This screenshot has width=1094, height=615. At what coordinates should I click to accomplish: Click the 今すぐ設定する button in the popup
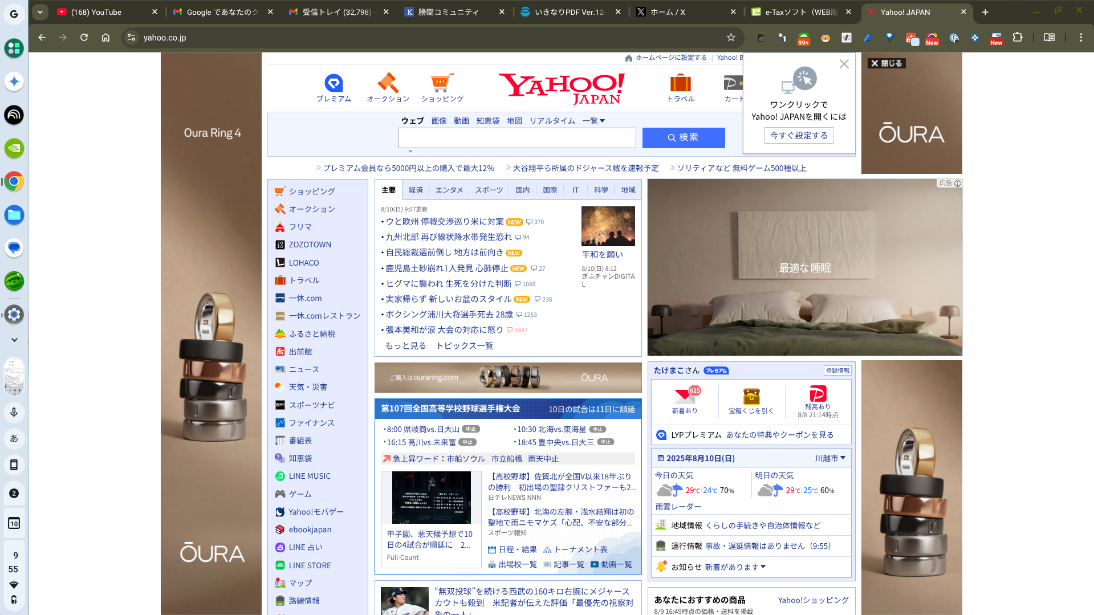tap(799, 135)
